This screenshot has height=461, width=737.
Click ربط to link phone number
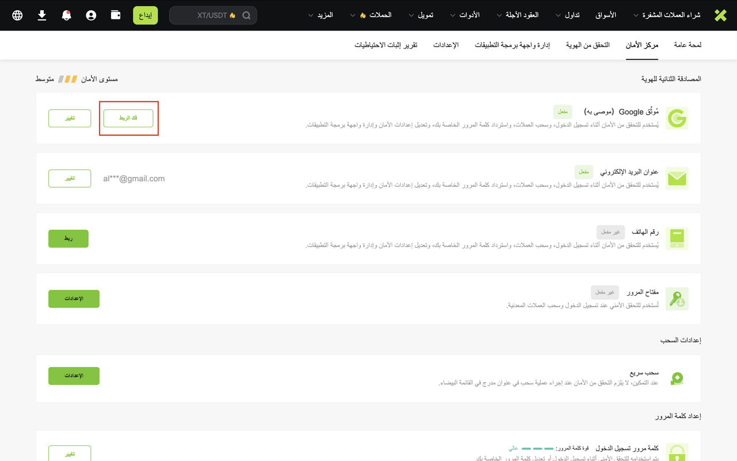click(x=69, y=239)
